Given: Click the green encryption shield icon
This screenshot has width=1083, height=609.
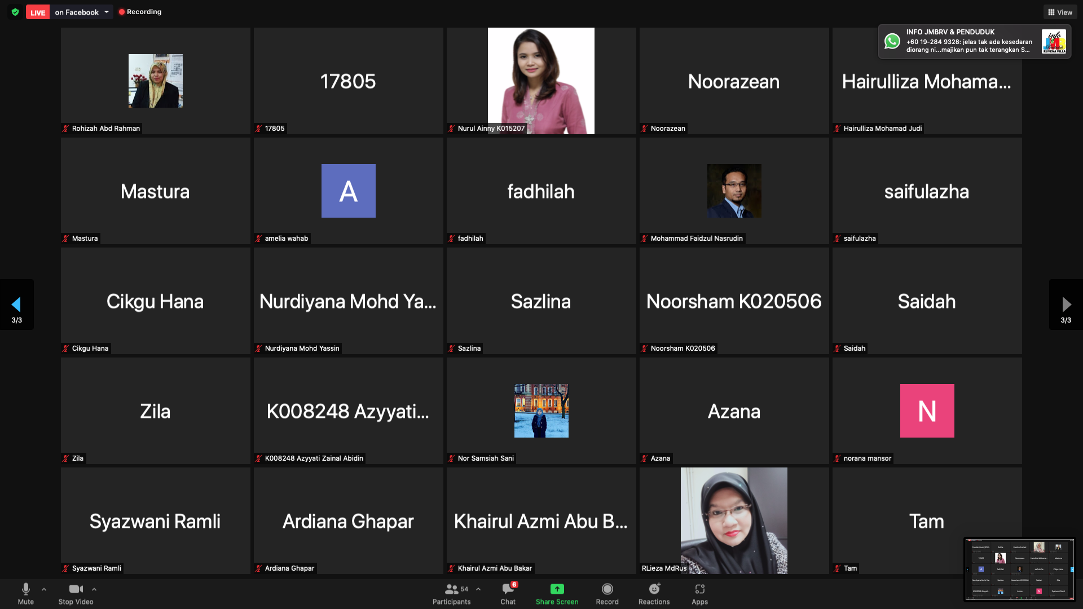Looking at the screenshot, I should (x=15, y=12).
